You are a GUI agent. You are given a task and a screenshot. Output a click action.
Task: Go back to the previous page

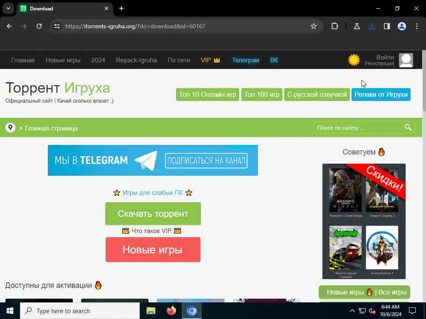(x=9, y=26)
